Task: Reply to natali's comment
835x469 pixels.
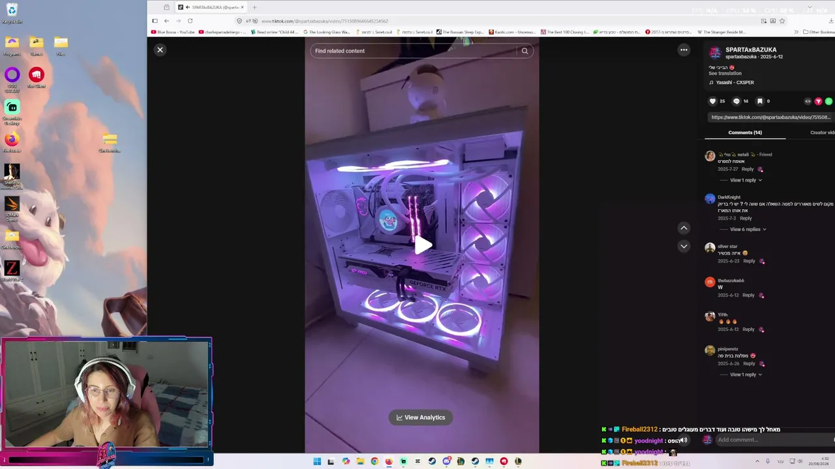Action: tap(748, 169)
